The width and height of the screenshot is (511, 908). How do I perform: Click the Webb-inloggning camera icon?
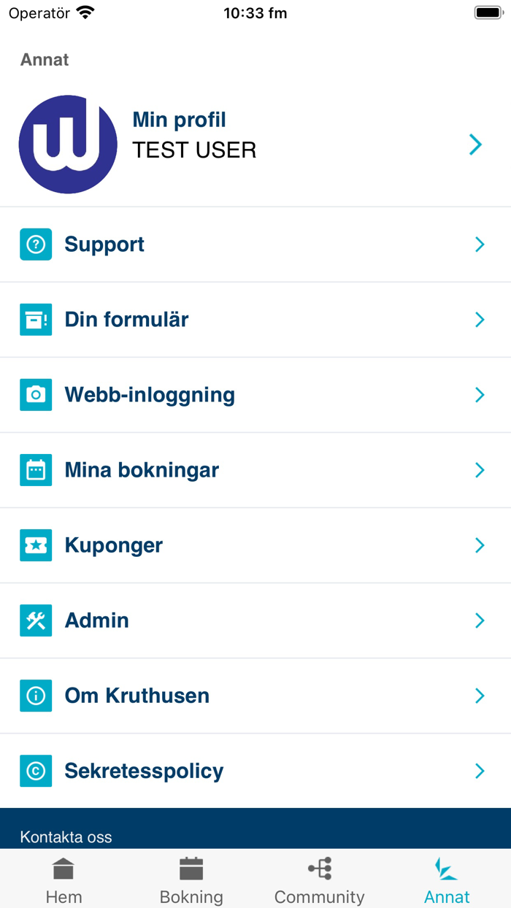36,395
